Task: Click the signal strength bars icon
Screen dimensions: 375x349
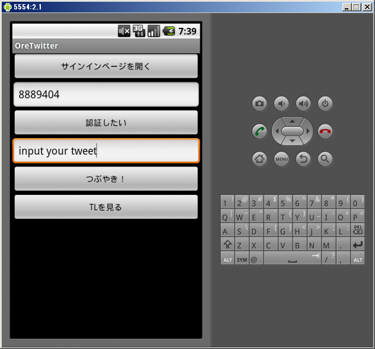Action: click(153, 31)
